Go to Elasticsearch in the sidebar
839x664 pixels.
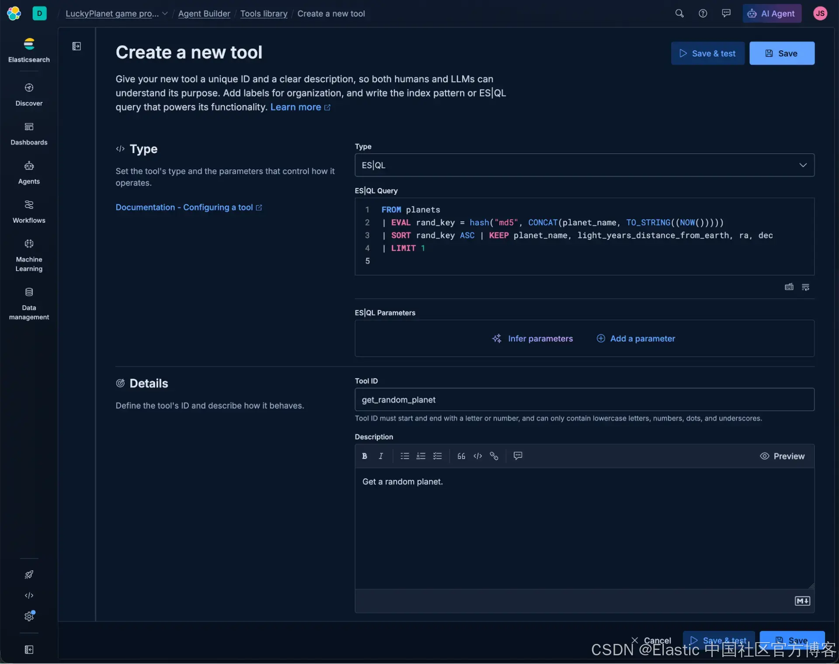[x=29, y=50]
